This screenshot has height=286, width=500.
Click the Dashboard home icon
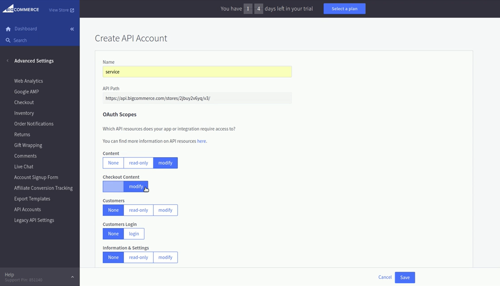(x=8, y=29)
